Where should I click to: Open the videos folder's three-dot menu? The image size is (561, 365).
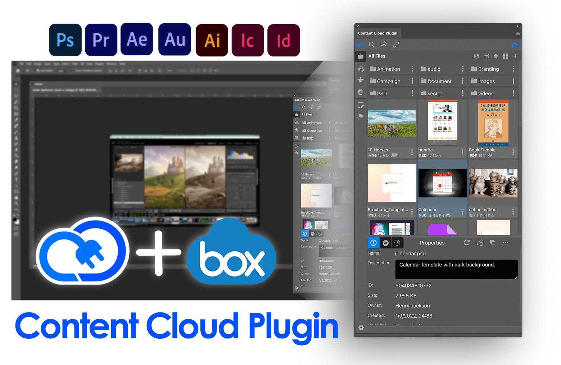click(514, 93)
